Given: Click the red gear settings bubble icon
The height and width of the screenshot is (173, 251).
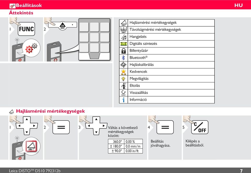Looking at the screenshot, I should pyautogui.click(x=31, y=48).
